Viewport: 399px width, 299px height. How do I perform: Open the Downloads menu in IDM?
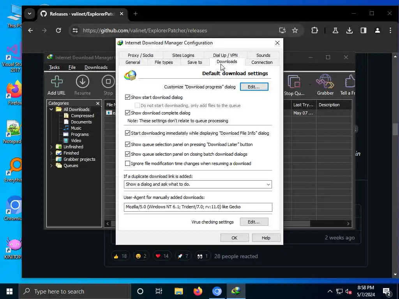point(96,67)
